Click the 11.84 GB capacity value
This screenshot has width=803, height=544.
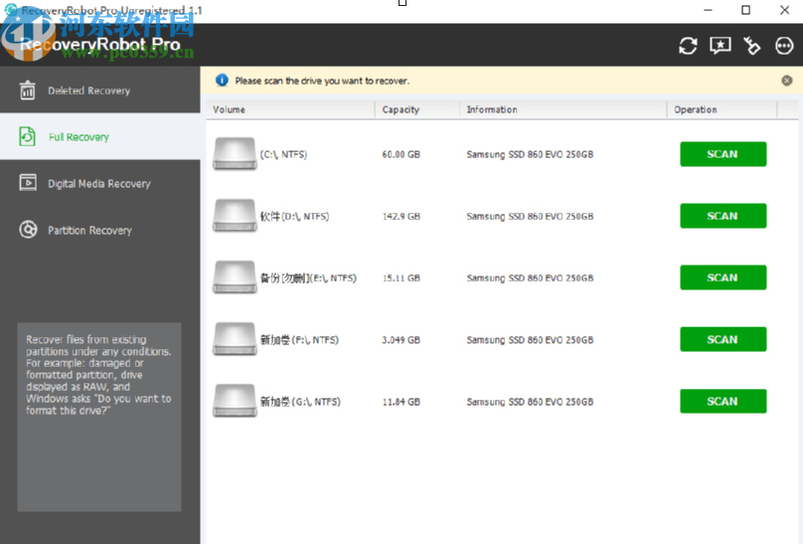tap(401, 402)
